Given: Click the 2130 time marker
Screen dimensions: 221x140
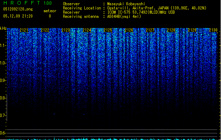Looking at the screenshot, I should tap(213, 30).
